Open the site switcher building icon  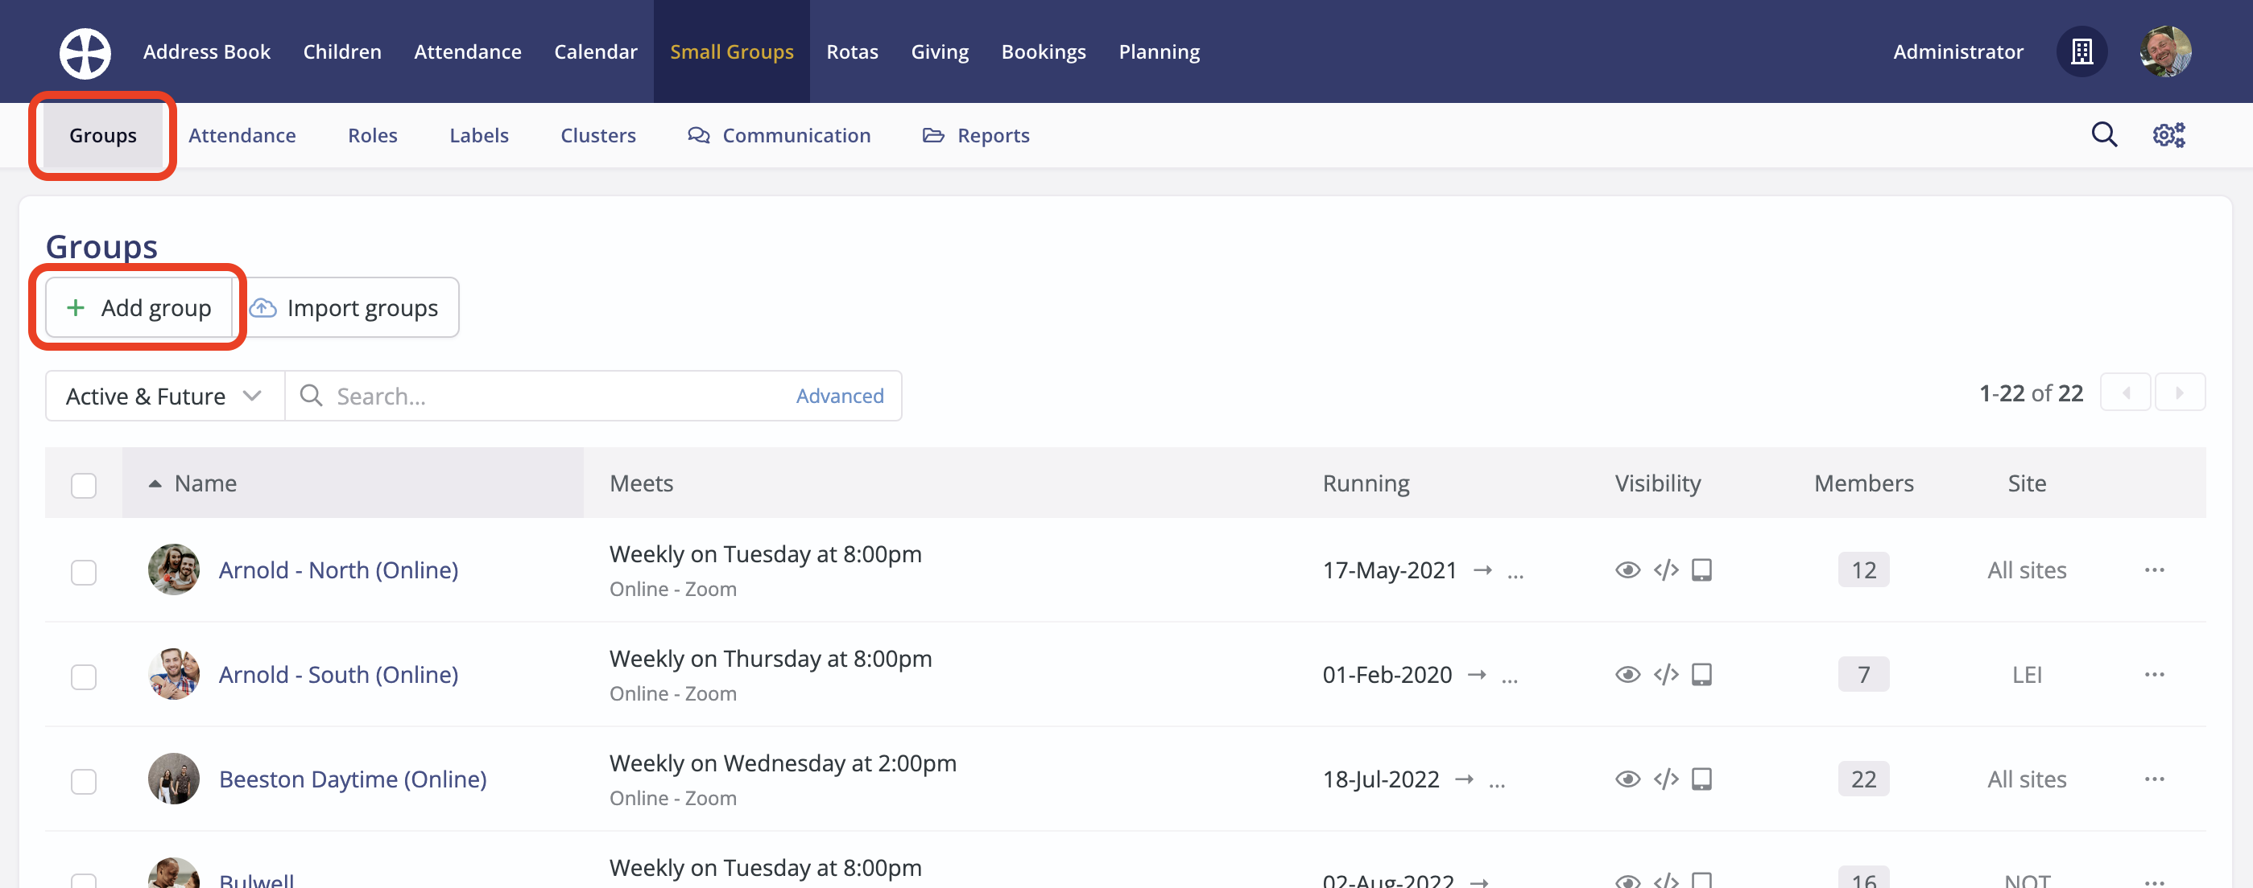point(2081,52)
